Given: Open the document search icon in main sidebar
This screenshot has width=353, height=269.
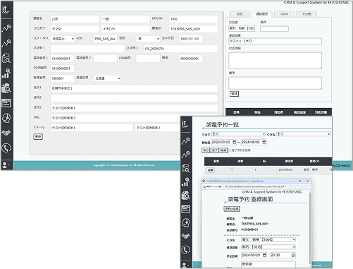Looking at the screenshot, I should tap(6, 59).
